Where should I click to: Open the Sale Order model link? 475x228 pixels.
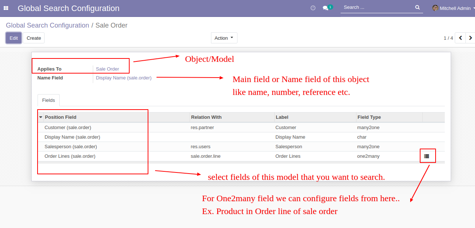pos(108,69)
